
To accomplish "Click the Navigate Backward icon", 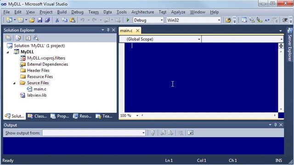I will click(107, 20).
